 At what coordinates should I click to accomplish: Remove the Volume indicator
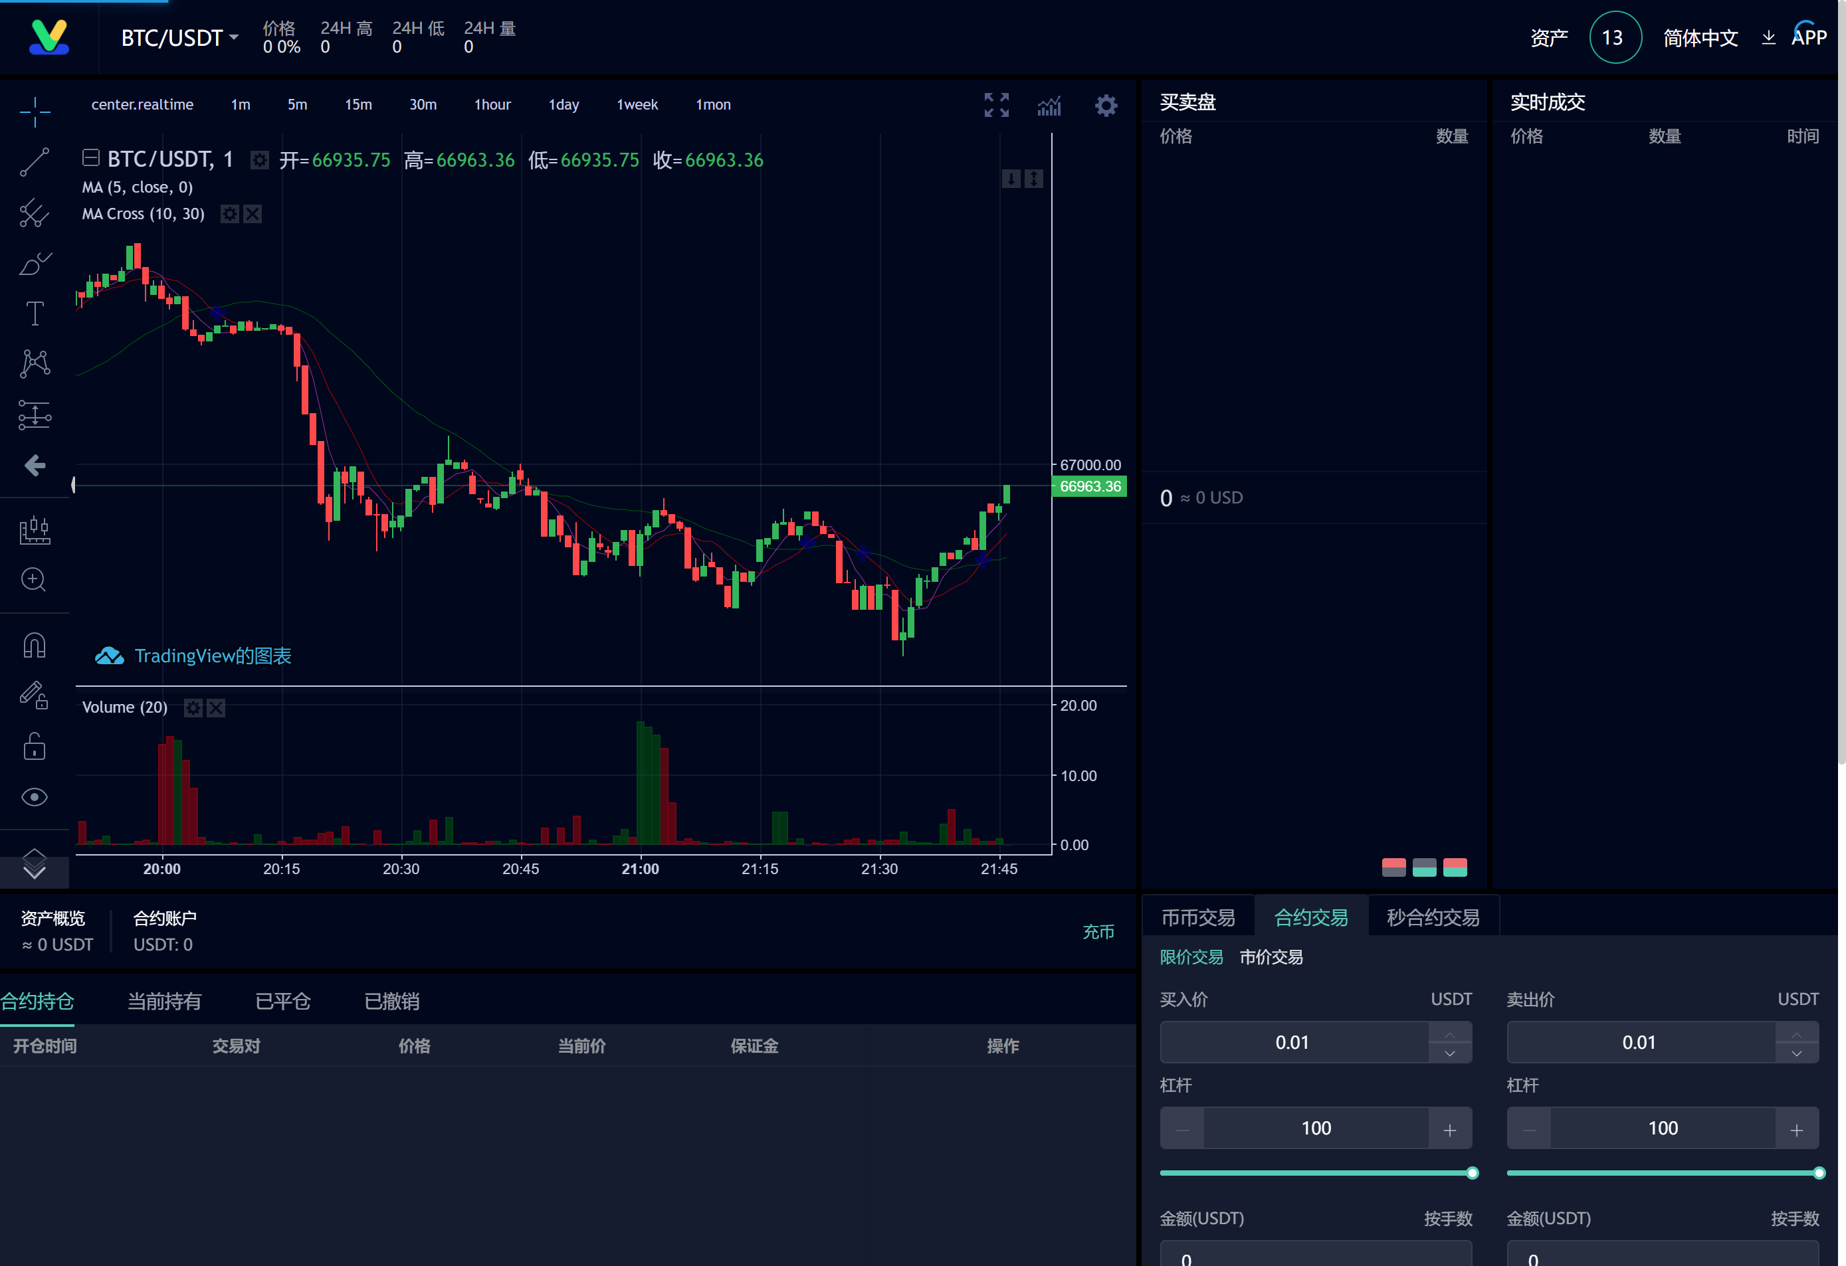coord(216,707)
